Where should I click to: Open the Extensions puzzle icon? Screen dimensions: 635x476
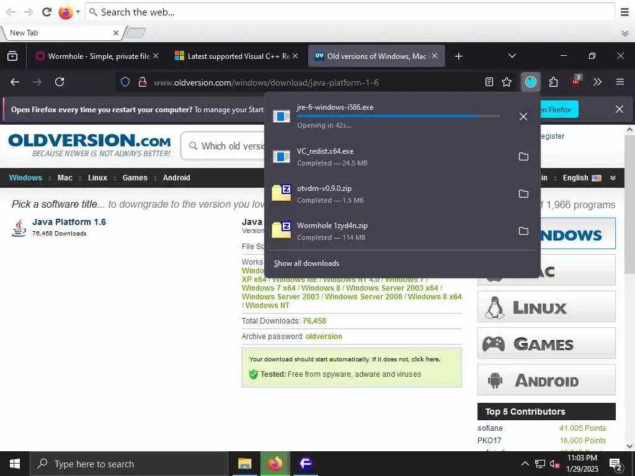coord(553,82)
